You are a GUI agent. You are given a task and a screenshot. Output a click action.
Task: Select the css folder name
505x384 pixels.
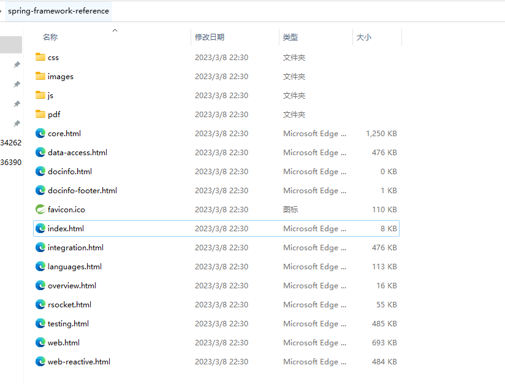(x=53, y=58)
